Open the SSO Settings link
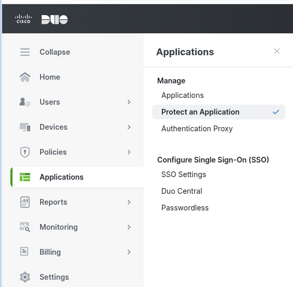The width and height of the screenshot is (293, 287). tap(184, 174)
